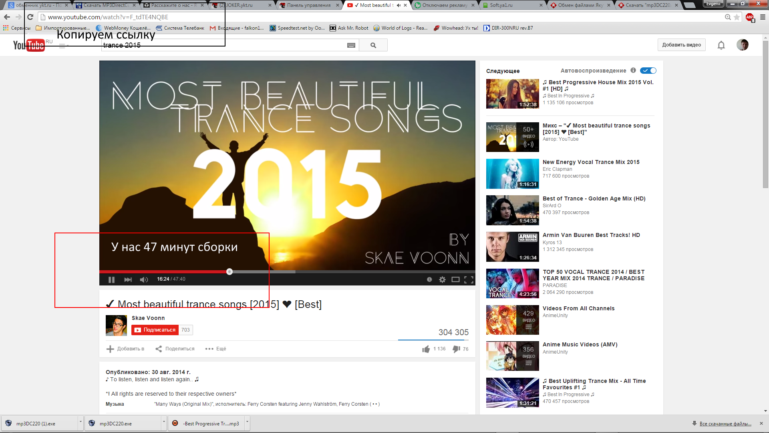This screenshot has width=769, height=433.
Task: Click Skae Voonn channel name
Action: tap(148, 318)
